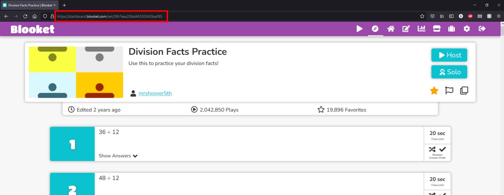
Task: Go to dashboard via the home icon
Action: (391, 29)
